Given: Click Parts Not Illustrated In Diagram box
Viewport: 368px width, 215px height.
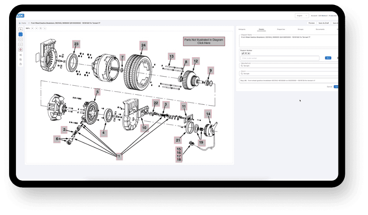Looking at the screenshot, I should [x=204, y=41].
